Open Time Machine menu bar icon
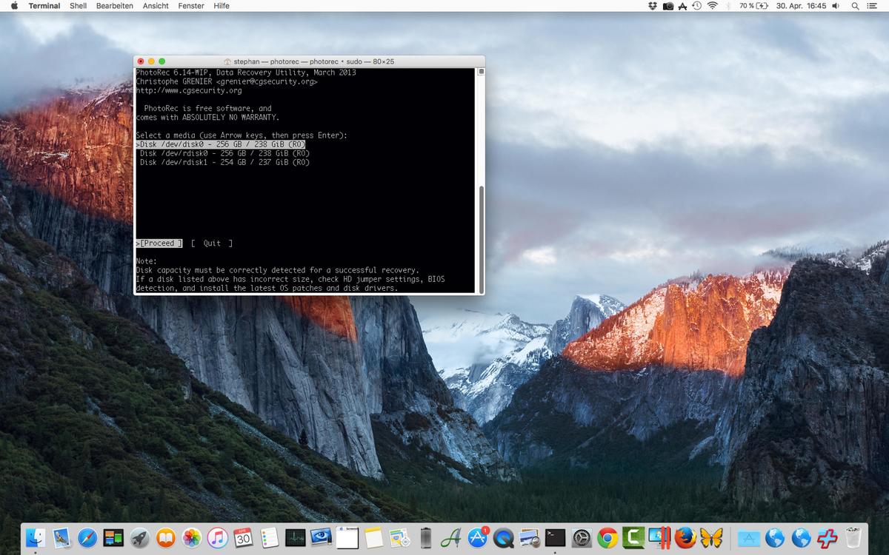 tap(697, 6)
